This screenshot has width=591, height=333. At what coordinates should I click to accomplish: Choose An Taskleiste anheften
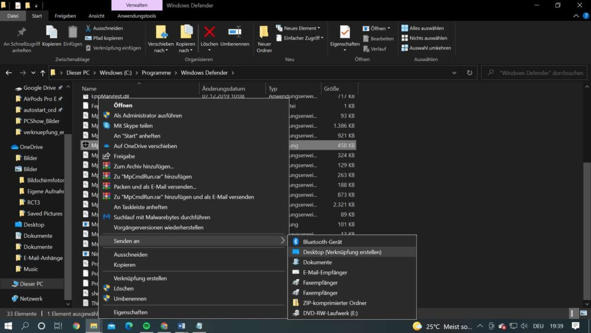[193, 207]
